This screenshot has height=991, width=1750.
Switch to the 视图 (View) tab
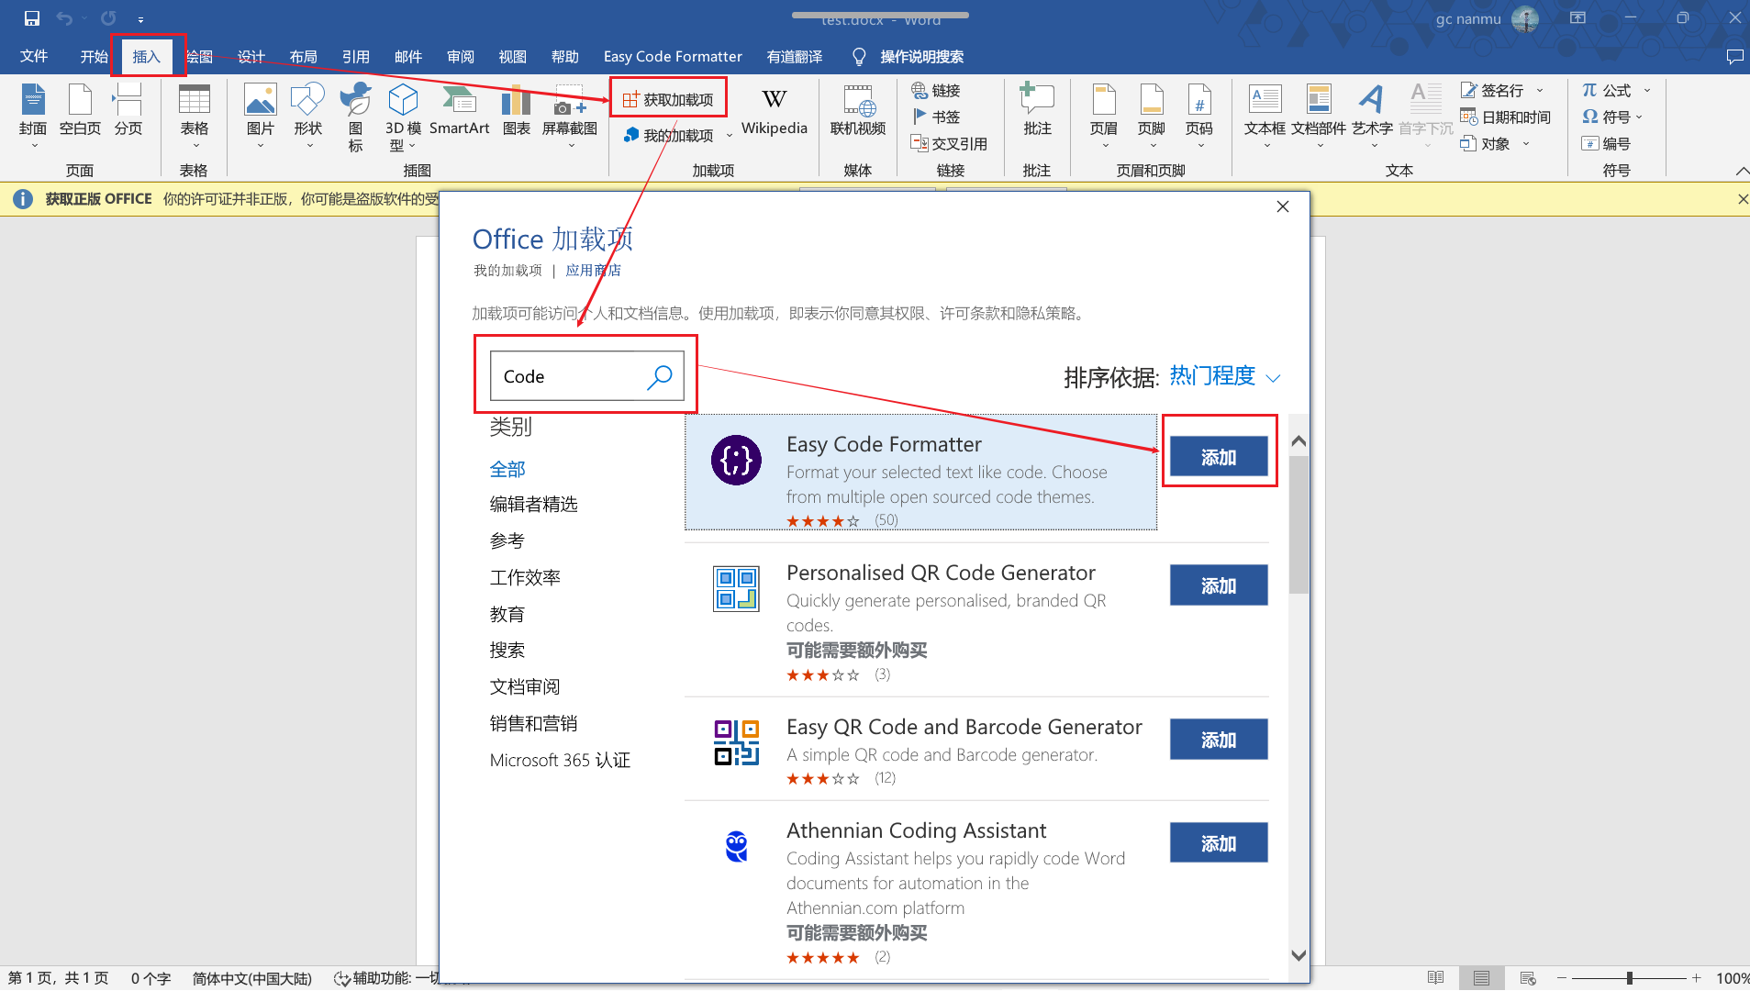tap(512, 56)
